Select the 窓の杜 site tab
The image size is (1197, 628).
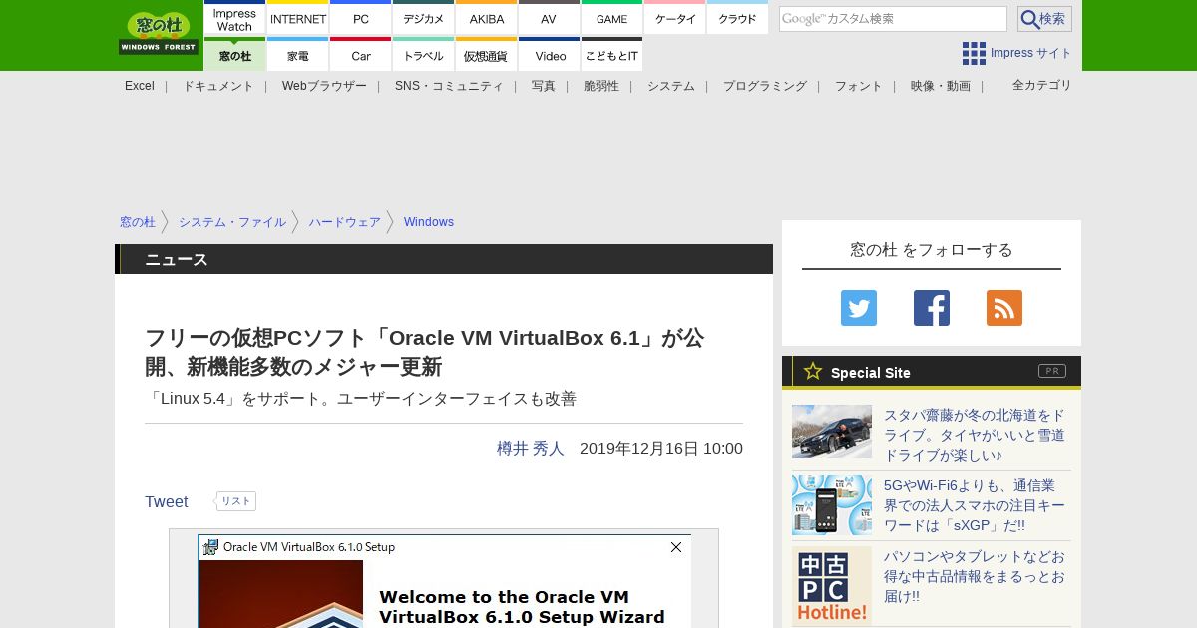point(234,54)
